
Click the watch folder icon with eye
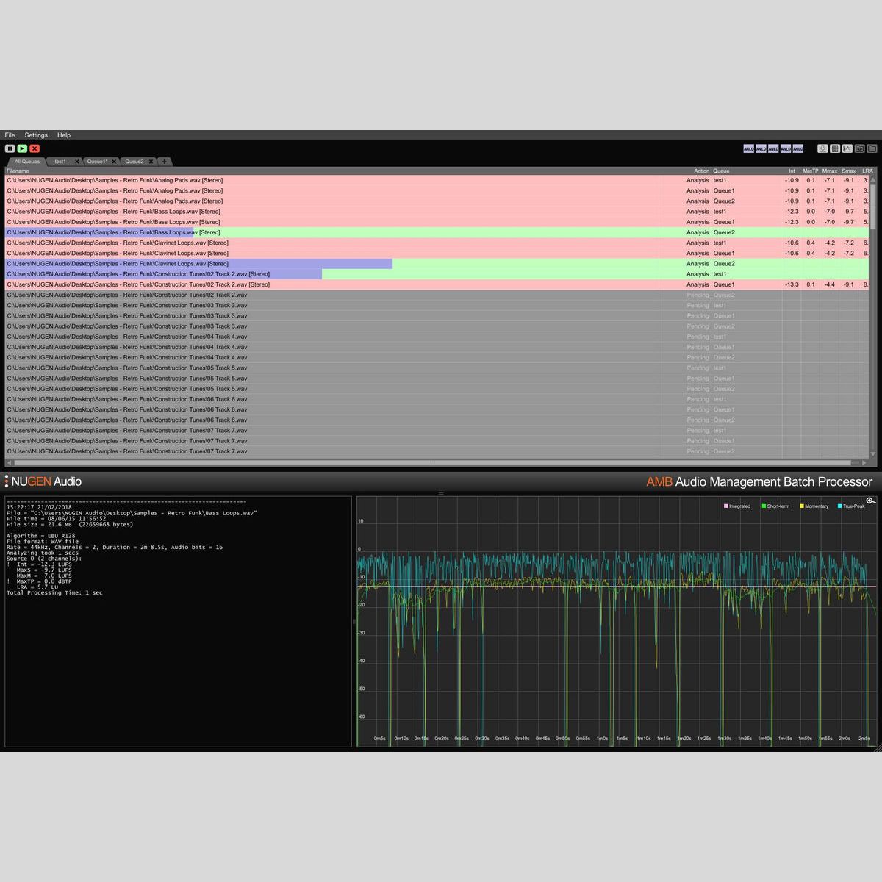860,148
